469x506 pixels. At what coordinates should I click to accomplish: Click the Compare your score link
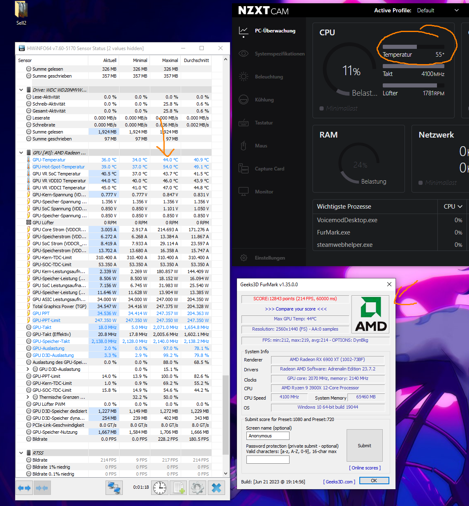[x=296, y=309]
